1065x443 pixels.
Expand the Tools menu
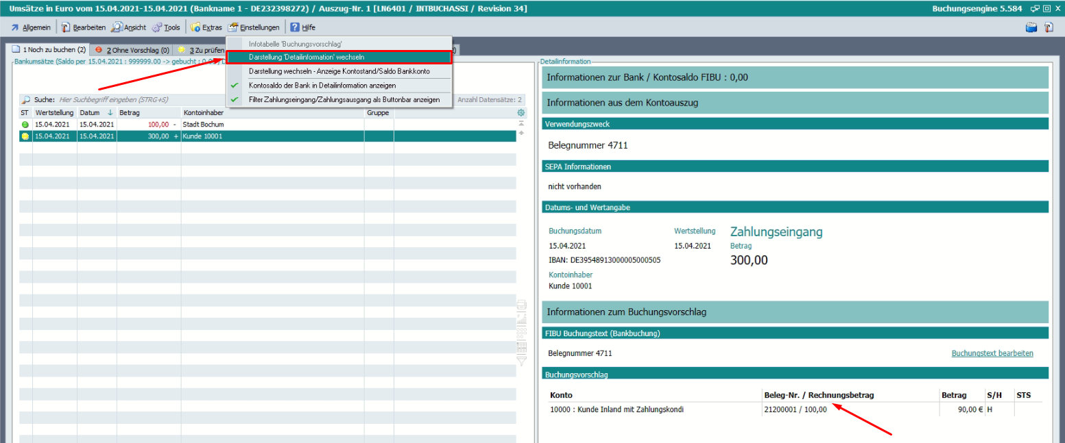pos(166,27)
